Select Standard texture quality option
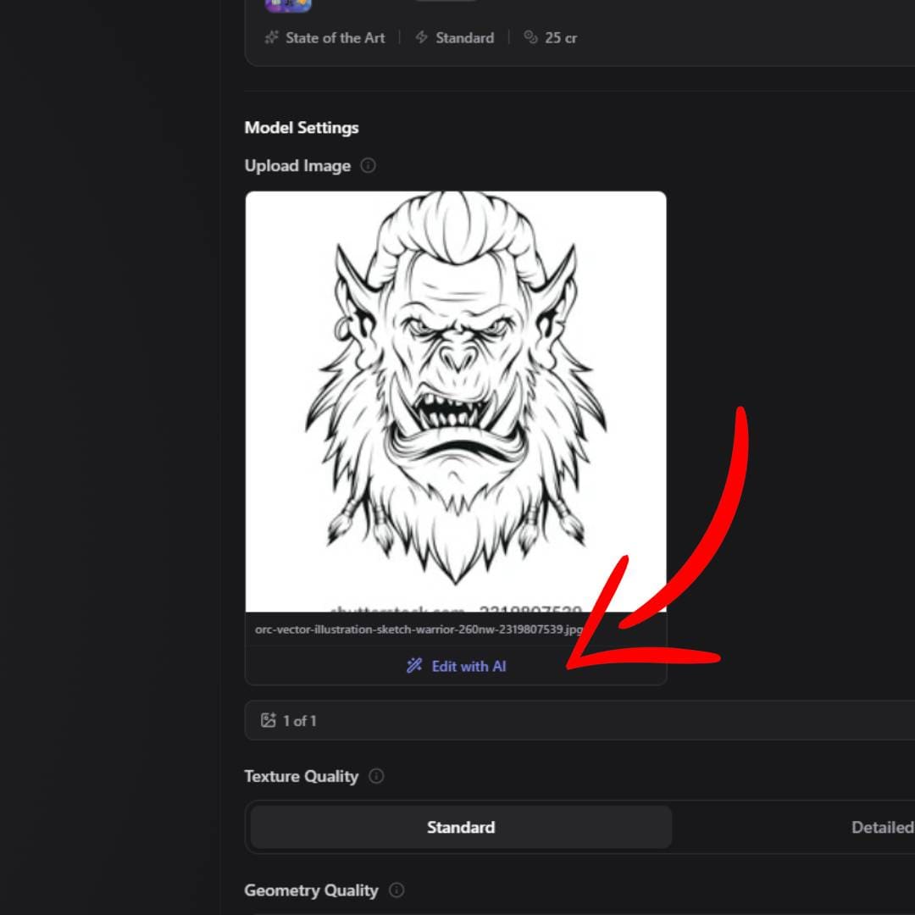 point(460,827)
